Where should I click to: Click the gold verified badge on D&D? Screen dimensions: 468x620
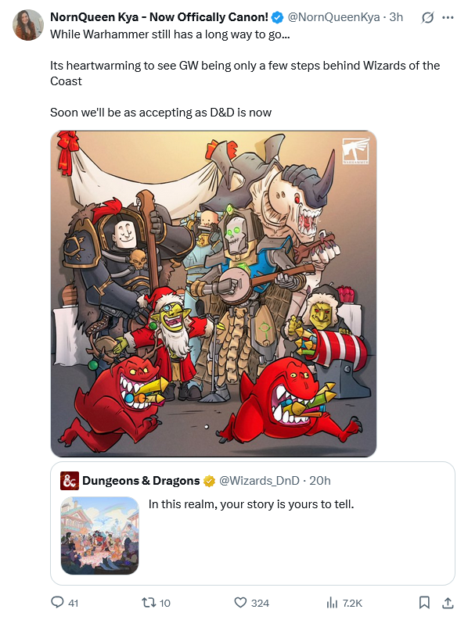point(209,481)
